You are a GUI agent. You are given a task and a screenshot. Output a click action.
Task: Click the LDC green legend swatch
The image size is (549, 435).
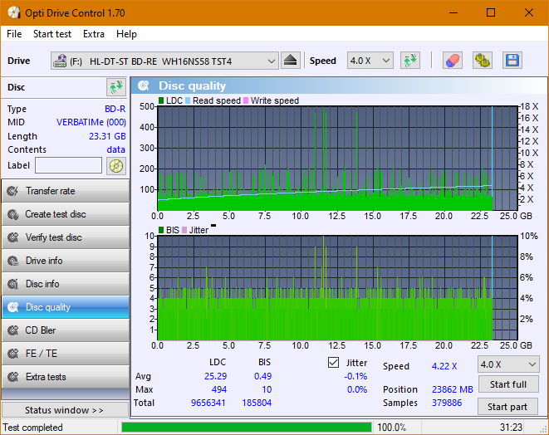pyautogui.click(x=161, y=100)
